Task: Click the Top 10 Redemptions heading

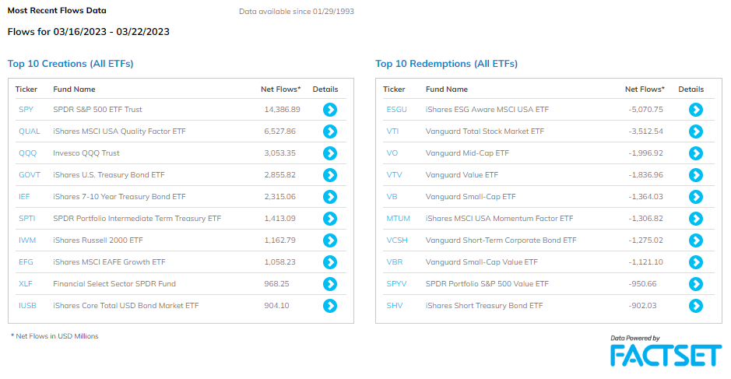Action: (447, 64)
